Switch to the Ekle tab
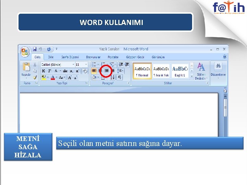Image resolution: width=247 pixels, height=185 pixels. click(x=51, y=57)
